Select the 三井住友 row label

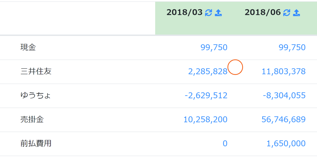point(36,72)
